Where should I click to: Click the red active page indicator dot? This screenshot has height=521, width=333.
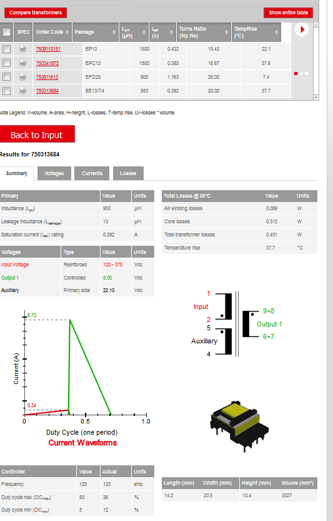(x=296, y=73)
